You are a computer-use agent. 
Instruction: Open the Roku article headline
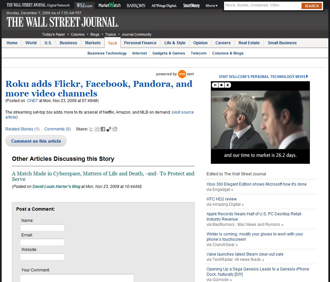[99, 89]
